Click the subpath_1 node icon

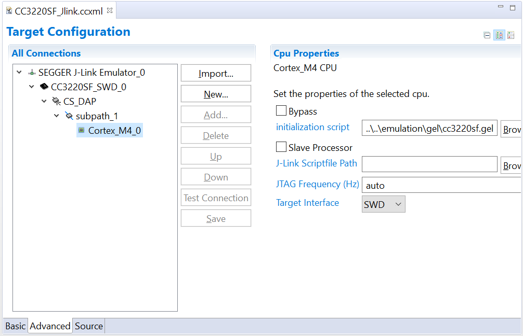click(69, 116)
